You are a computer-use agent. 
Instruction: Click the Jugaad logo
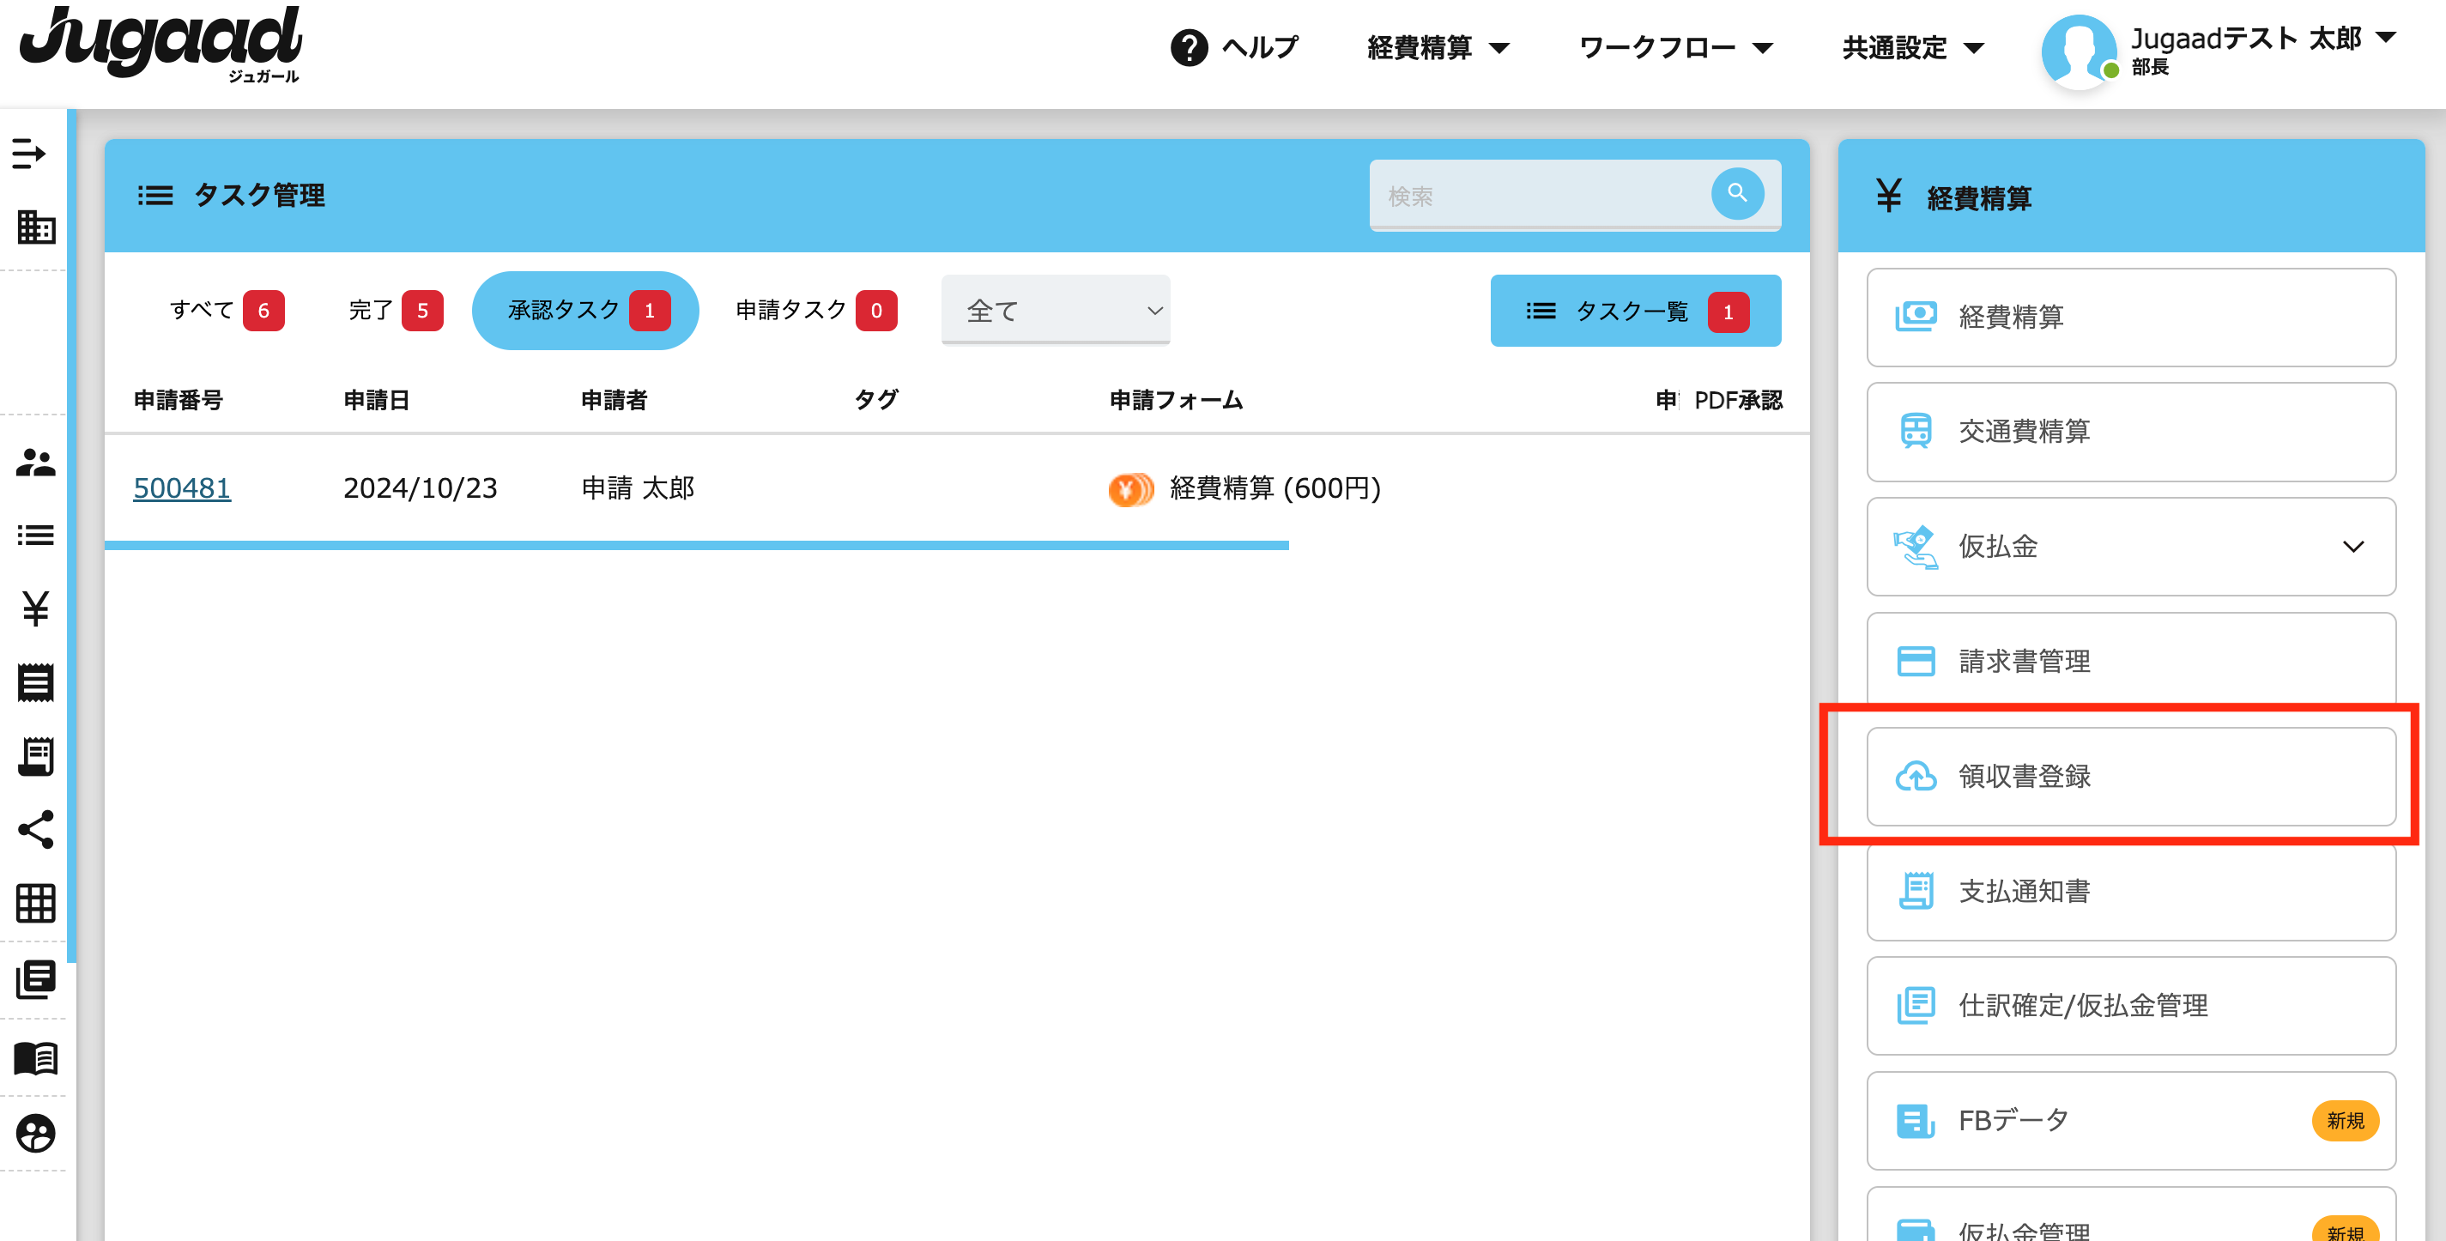click(x=161, y=44)
